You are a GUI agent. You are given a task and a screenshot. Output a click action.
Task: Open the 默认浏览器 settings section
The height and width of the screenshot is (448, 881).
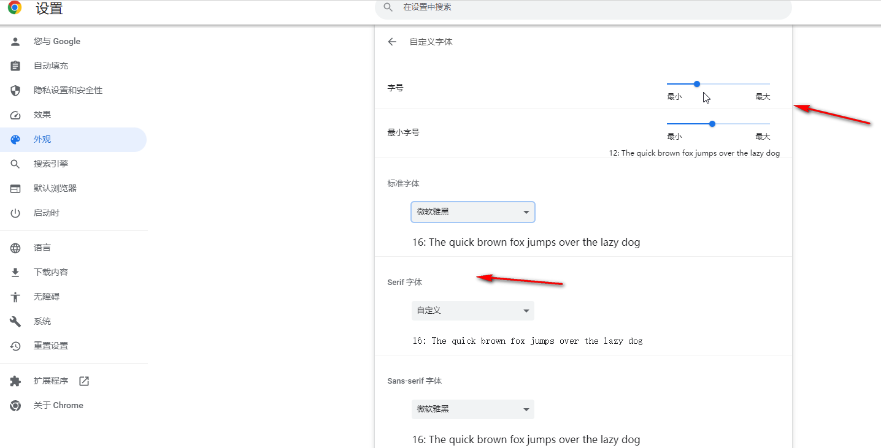click(74, 189)
